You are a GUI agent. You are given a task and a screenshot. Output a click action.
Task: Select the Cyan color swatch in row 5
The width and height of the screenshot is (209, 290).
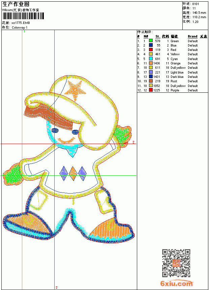(151, 59)
